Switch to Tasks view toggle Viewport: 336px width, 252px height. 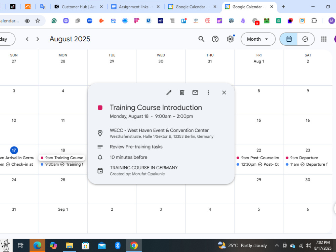click(x=305, y=39)
